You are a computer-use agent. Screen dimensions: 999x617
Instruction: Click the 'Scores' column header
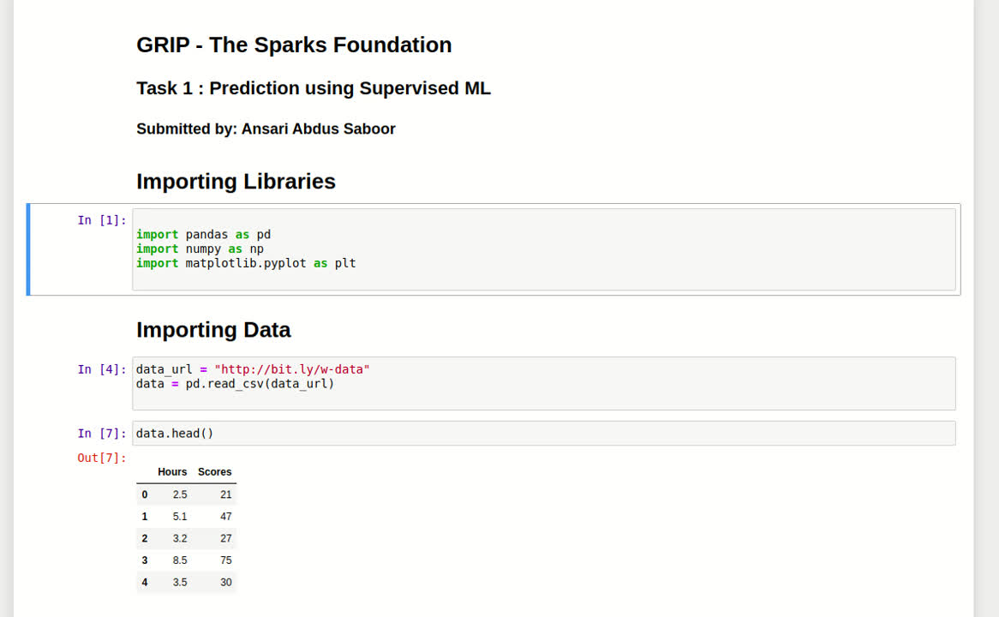point(214,472)
